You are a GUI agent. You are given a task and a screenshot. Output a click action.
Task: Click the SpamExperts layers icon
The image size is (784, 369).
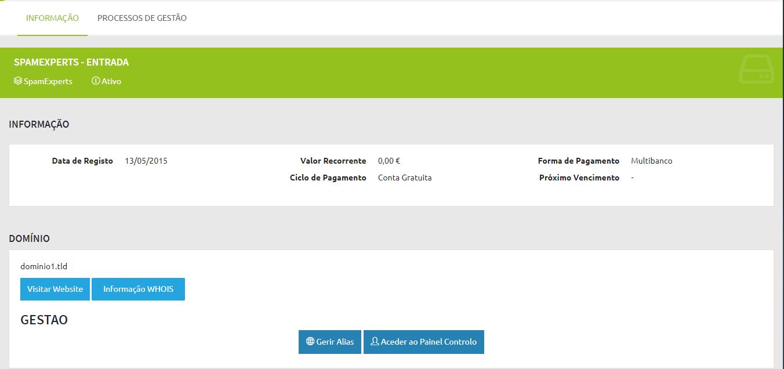18,81
